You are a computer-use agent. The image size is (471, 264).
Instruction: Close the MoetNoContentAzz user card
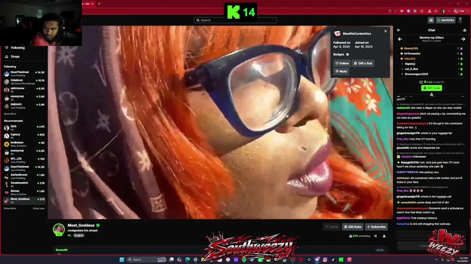tap(386, 31)
